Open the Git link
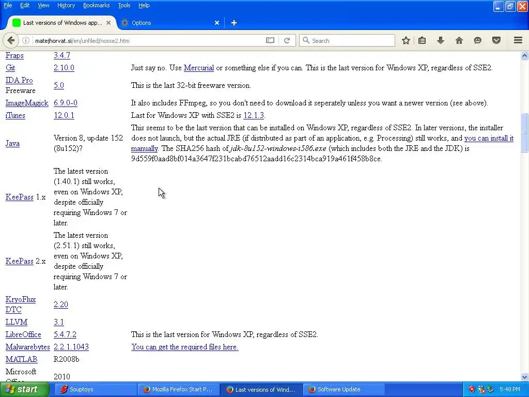Viewport: 529px width, 397px height. tap(10, 68)
